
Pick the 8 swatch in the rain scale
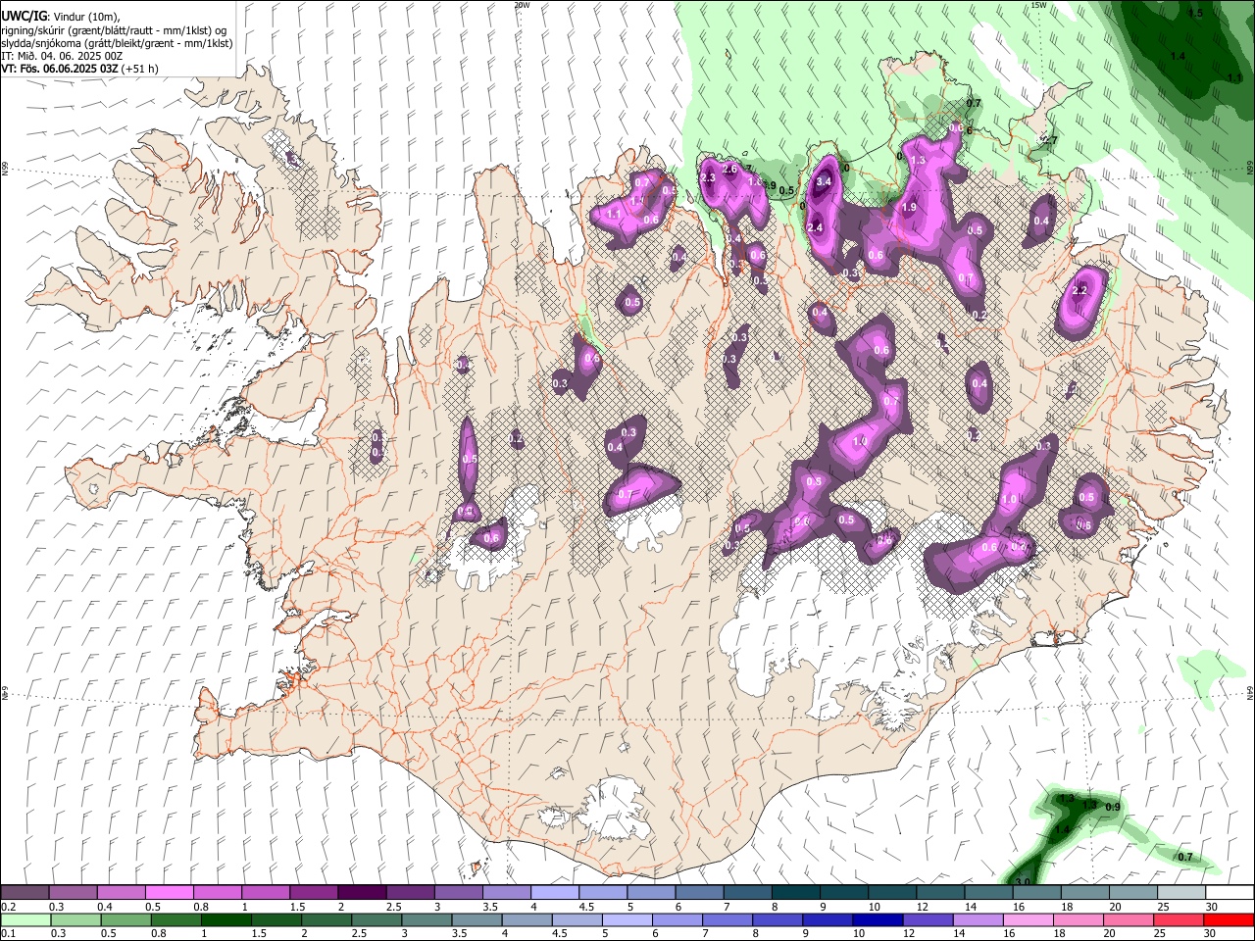coord(778,919)
